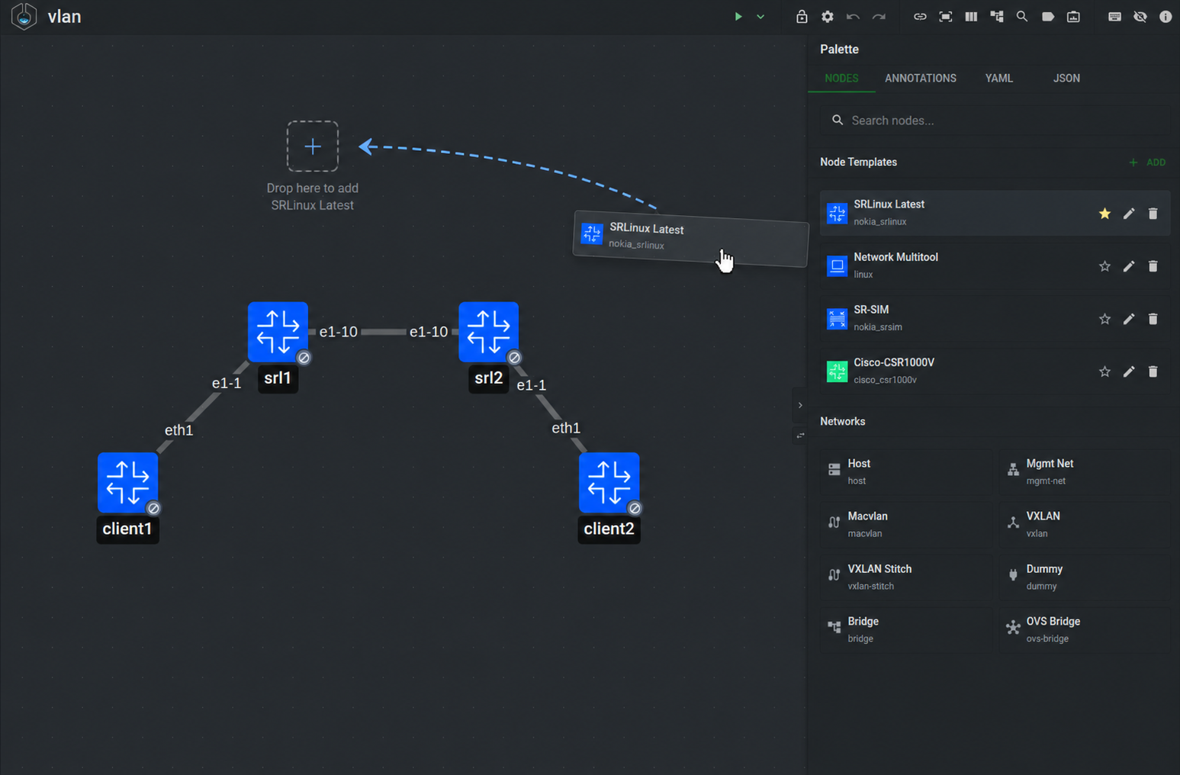Open the deploy options dropdown chevron
Viewport: 1180px width, 775px height.
coord(760,17)
